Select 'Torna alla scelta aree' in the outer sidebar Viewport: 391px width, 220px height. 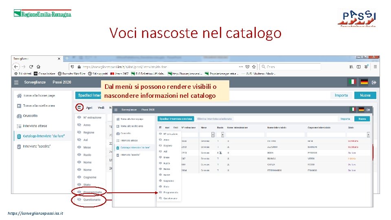[x=36, y=106]
